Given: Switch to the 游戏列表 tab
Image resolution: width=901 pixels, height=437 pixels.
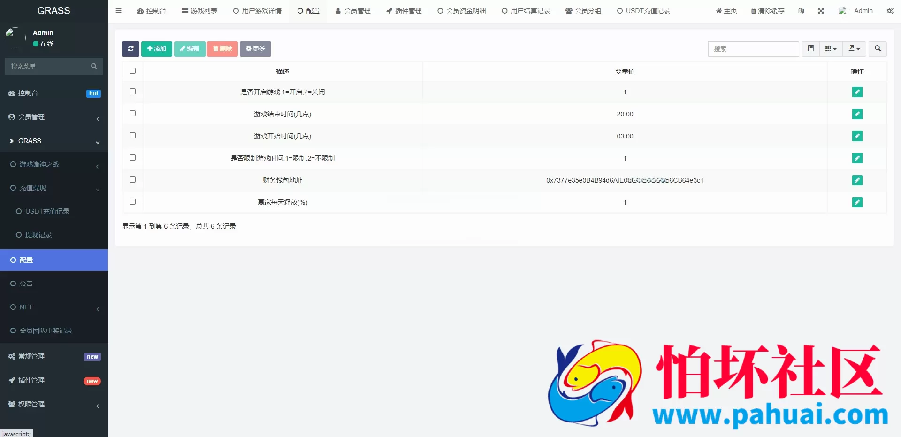Looking at the screenshot, I should coord(199,11).
